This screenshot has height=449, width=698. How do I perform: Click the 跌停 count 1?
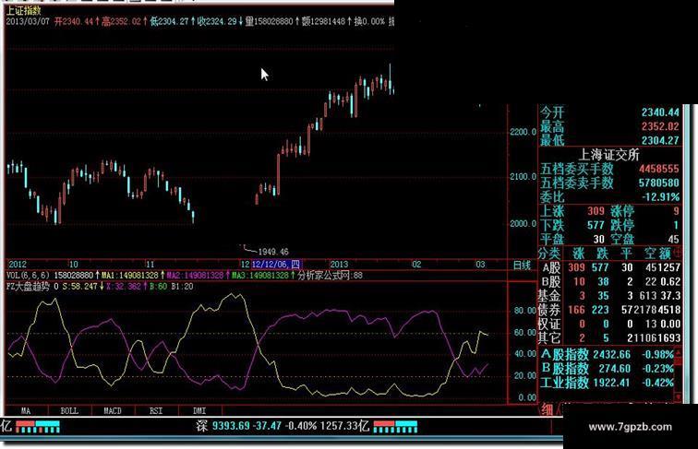(x=676, y=225)
